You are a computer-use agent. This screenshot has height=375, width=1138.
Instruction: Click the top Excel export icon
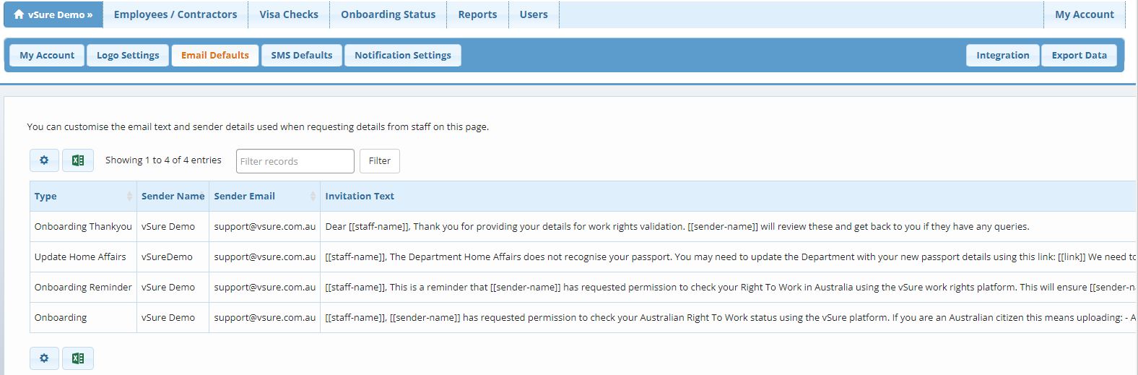coord(78,160)
